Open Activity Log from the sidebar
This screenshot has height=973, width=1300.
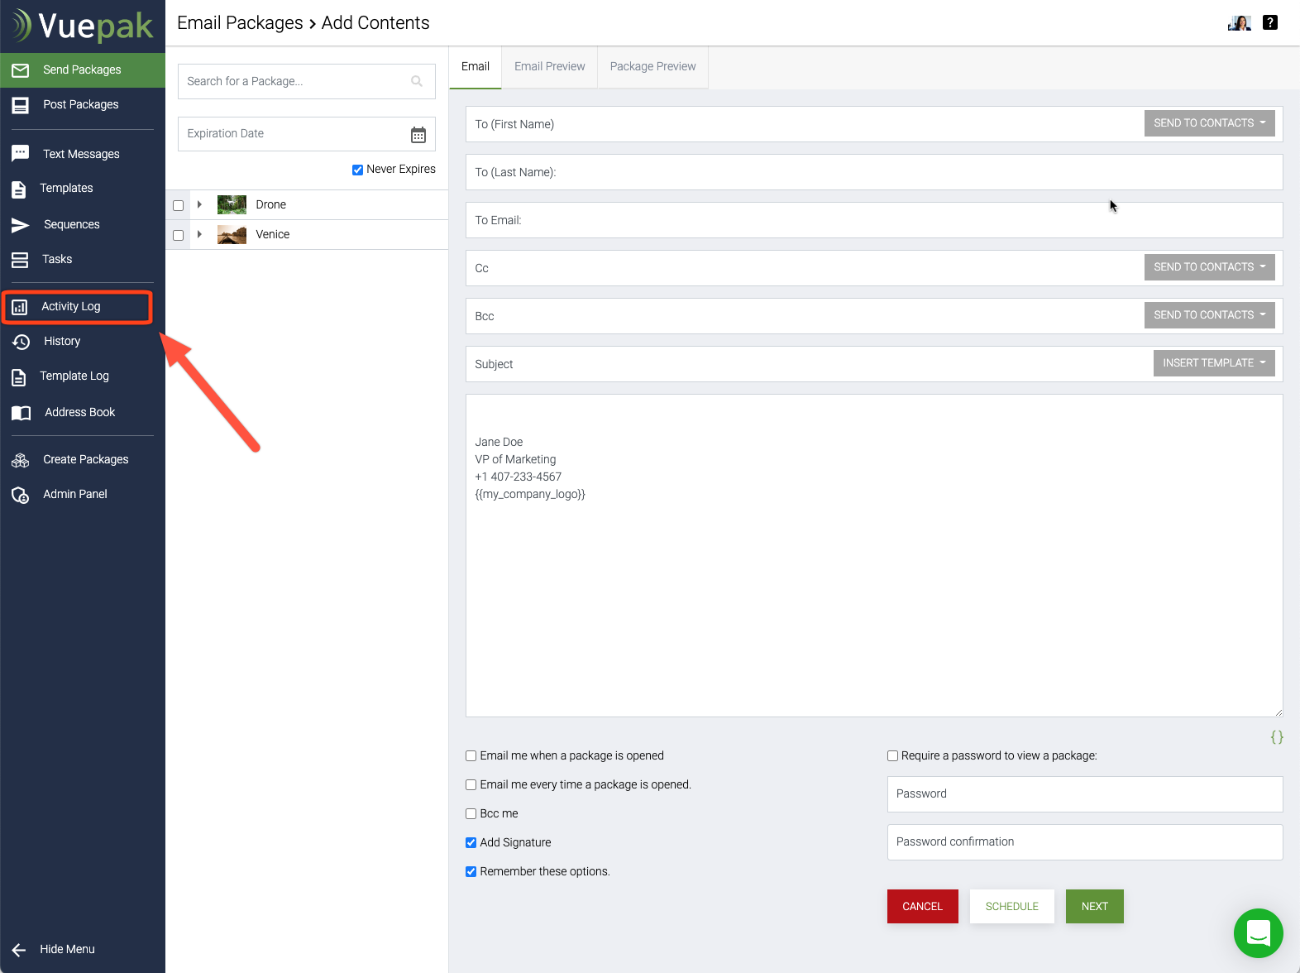pyautogui.click(x=71, y=307)
